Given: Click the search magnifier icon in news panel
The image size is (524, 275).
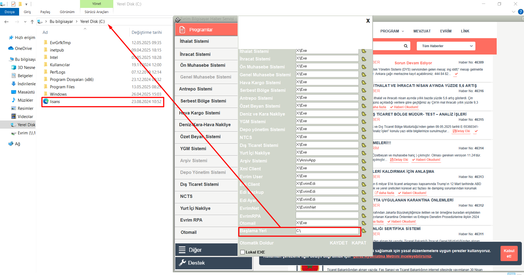Looking at the screenshot, I should point(405,46).
